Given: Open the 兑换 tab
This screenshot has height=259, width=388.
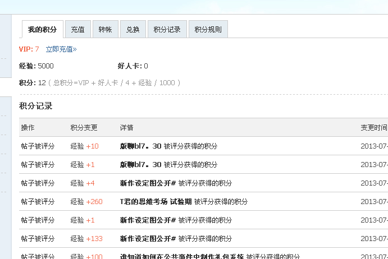Looking at the screenshot, I should pyautogui.click(x=133, y=29).
